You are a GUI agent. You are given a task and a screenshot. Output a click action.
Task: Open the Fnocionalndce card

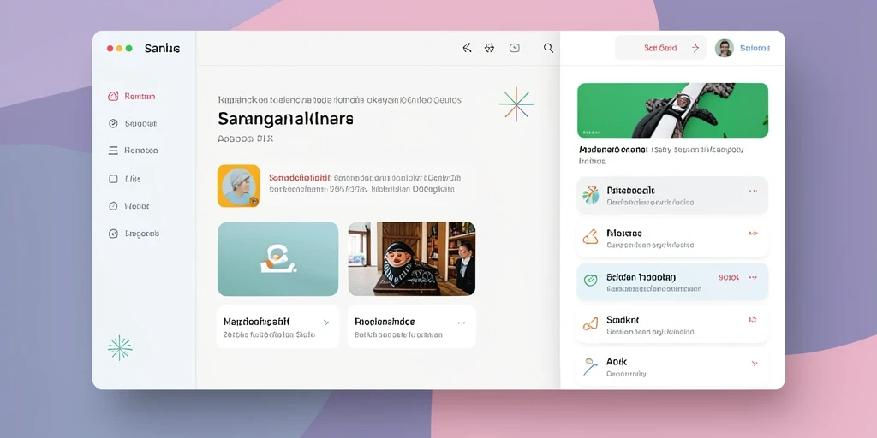(x=412, y=327)
